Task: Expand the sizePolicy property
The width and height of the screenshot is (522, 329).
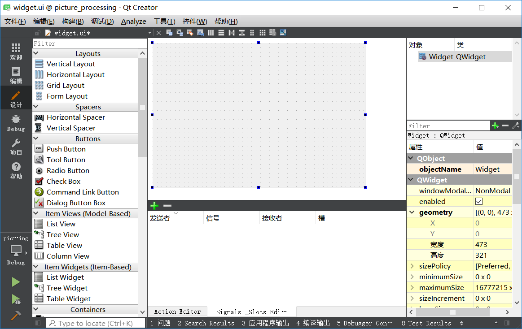Action: (x=412, y=266)
